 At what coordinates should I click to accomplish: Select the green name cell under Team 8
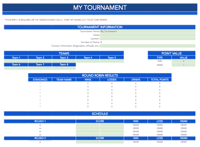[64, 68]
